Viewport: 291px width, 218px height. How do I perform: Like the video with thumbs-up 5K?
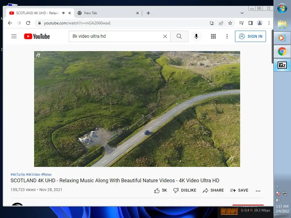pos(160,190)
